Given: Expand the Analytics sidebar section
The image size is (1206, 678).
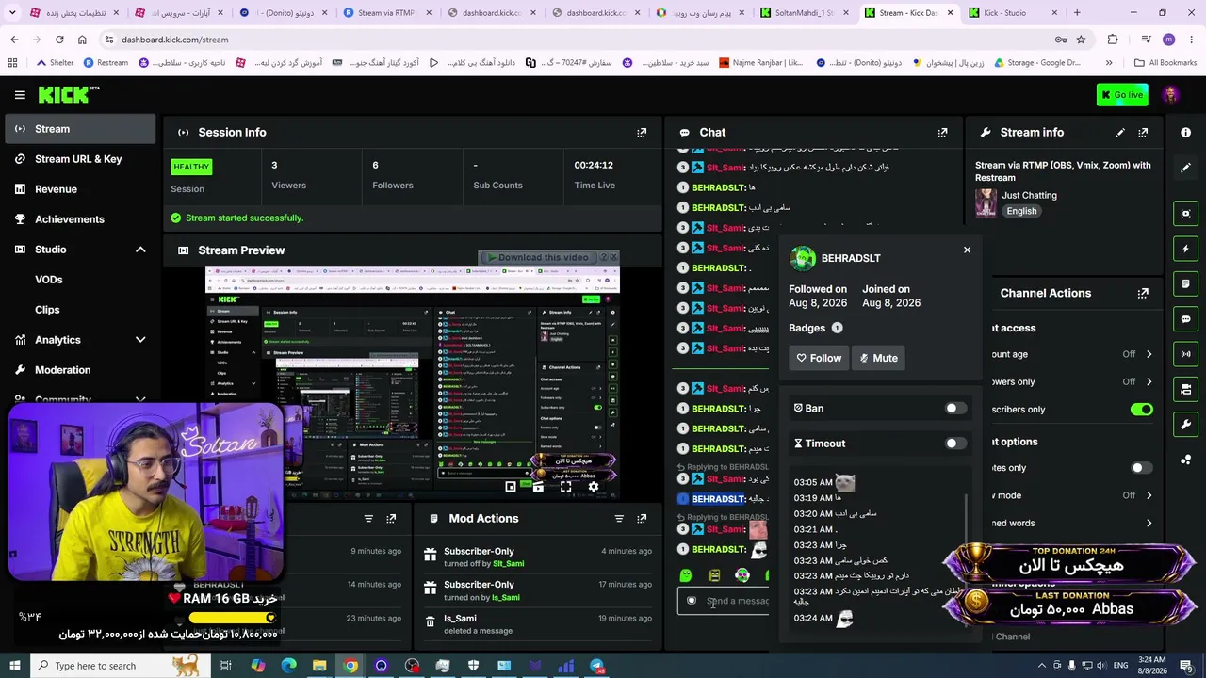Looking at the screenshot, I should click(x=140, y=340).
